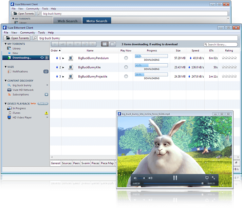The image size is (242, 208).
Task: Click the remove (X) toolbar button
Action: [93, 44]
